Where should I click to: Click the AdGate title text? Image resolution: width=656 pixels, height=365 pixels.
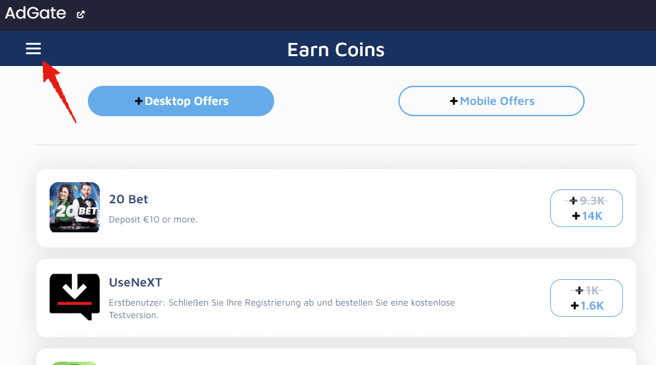point(36,13)
